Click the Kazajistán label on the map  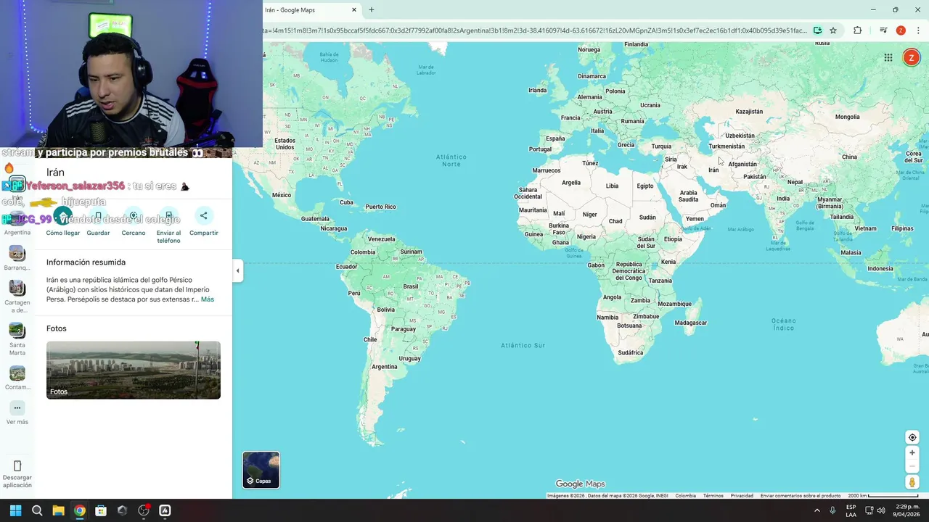[x=749, y=112]
